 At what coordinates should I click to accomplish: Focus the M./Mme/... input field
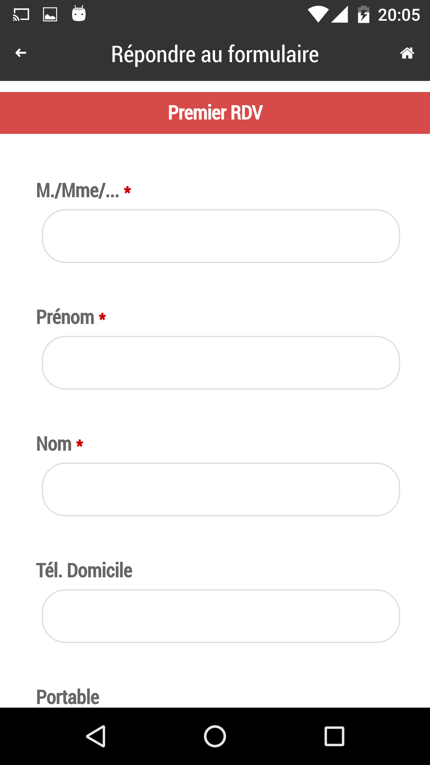point(221,236)
